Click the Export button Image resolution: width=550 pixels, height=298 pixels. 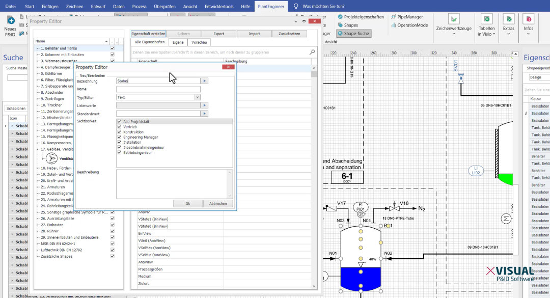(219, 34)
